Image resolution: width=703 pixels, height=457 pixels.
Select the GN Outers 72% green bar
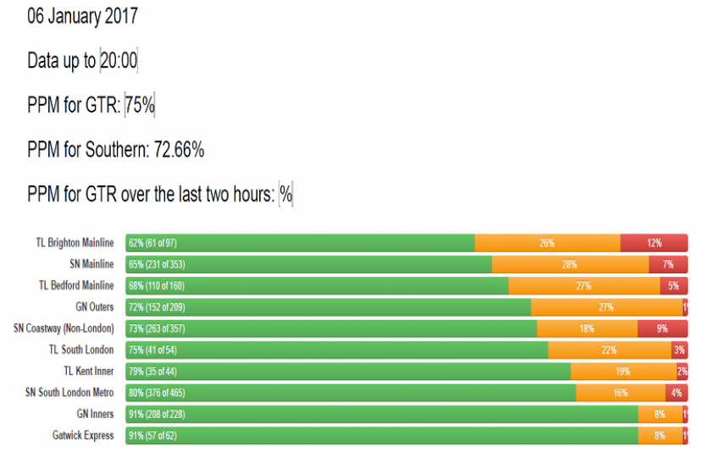click(x=328, y=307)
